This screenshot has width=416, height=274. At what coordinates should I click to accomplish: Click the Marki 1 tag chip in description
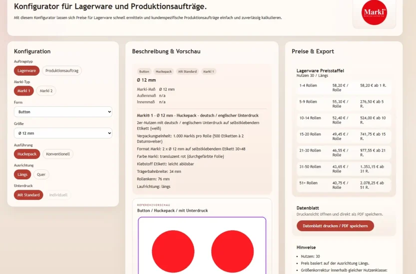click(x=209, y=71)
